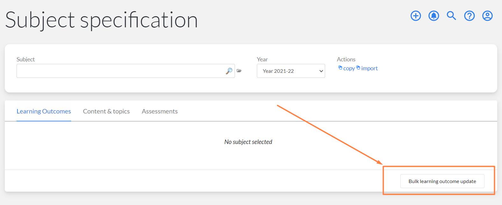
Task: Click the copy action link text
Action: 349,68
